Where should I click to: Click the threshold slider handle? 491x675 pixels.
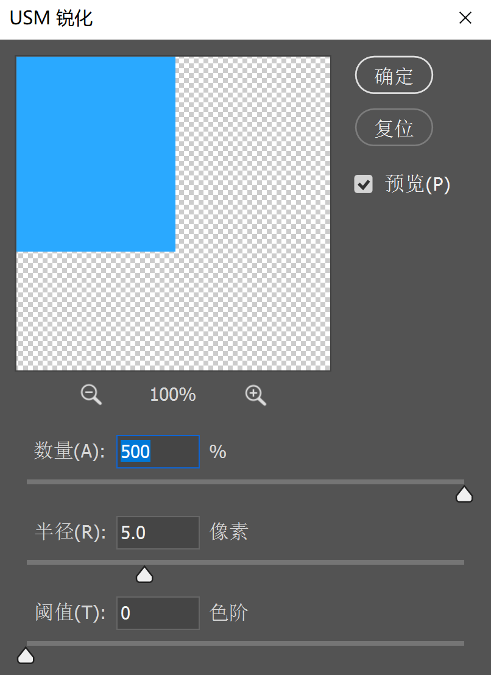point(26,655)
